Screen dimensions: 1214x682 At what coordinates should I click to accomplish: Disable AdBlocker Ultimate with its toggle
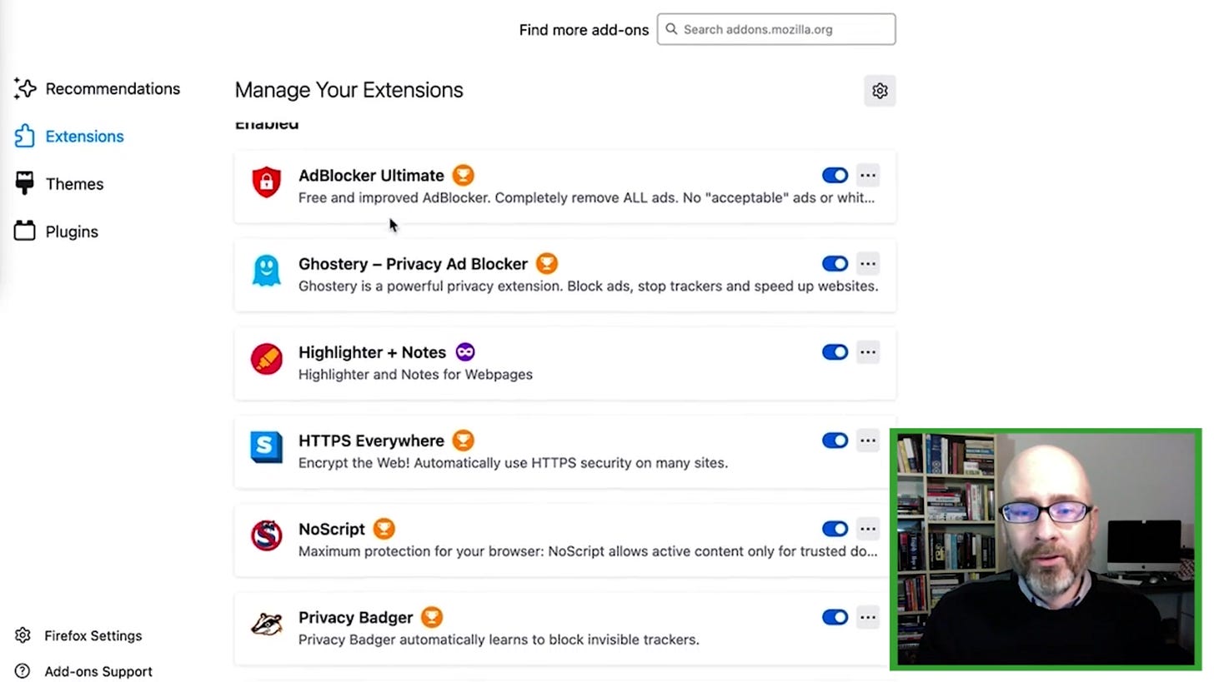point(835,175)
